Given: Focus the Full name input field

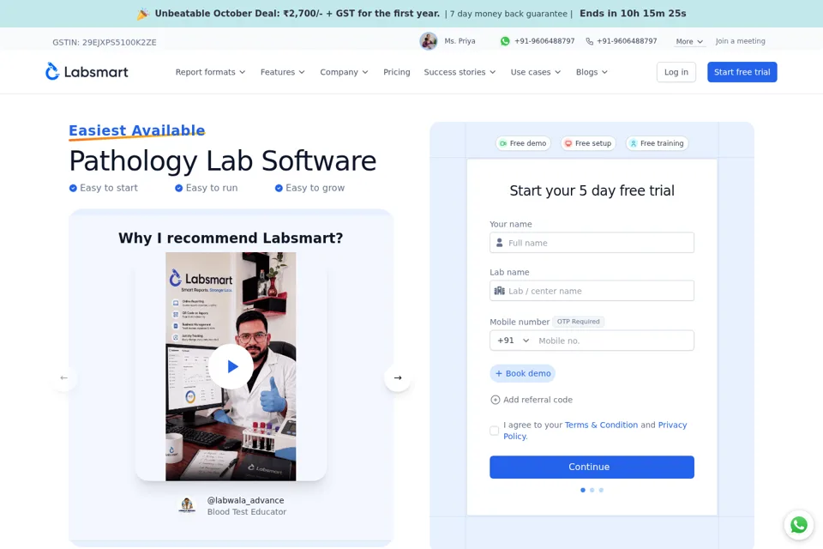Looking at the screenshot, I should (592, 243).
